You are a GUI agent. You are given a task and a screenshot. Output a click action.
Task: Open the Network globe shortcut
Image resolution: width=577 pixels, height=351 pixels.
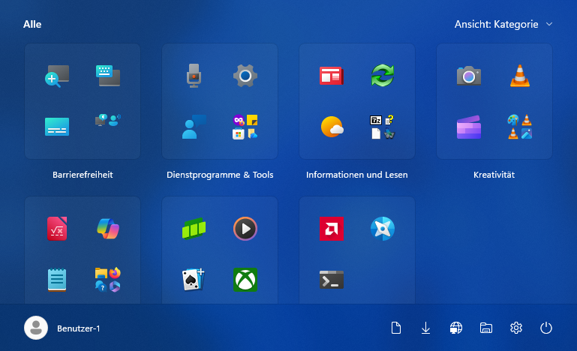tap(456, 328)
